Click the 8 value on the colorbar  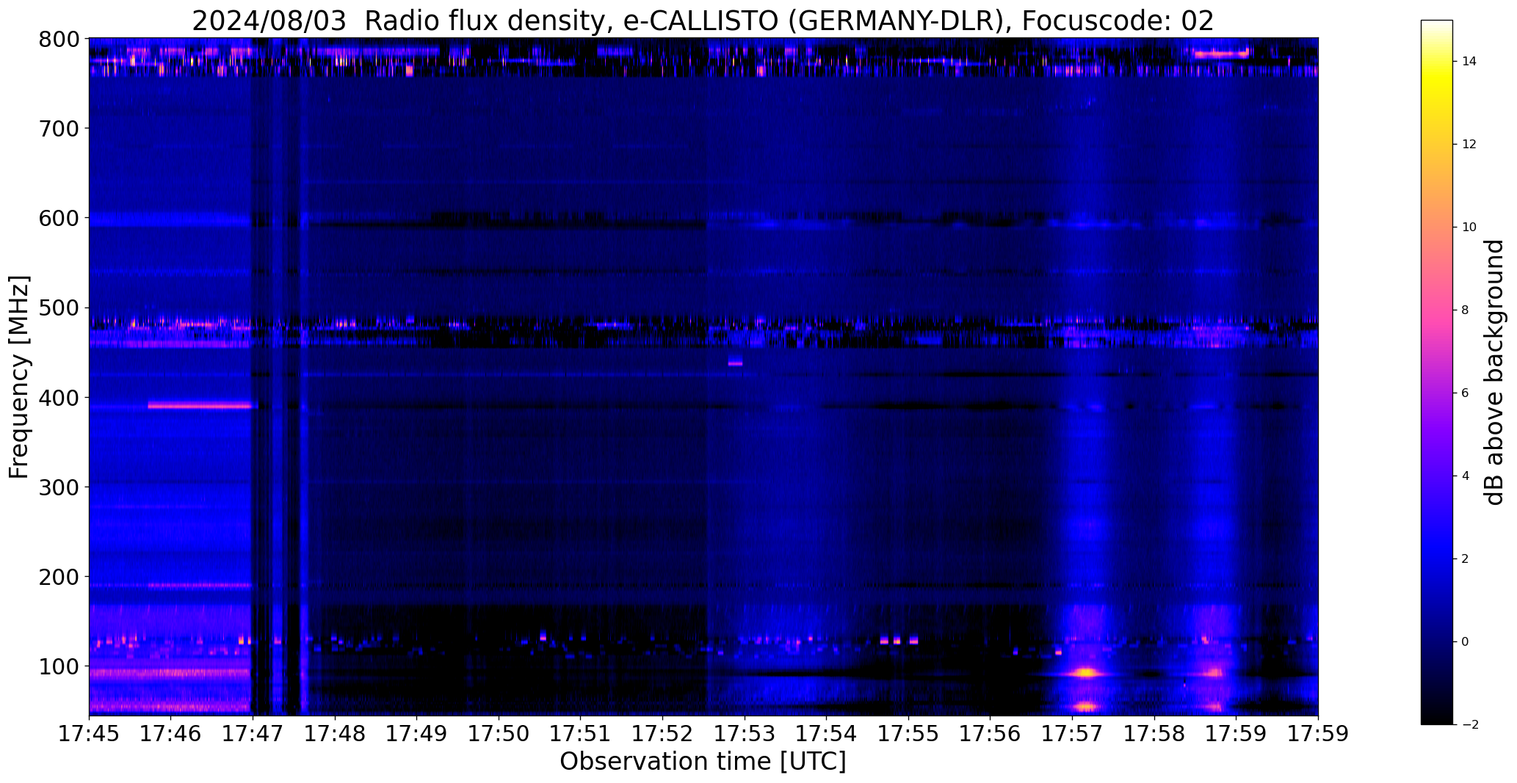(1466, 310)
